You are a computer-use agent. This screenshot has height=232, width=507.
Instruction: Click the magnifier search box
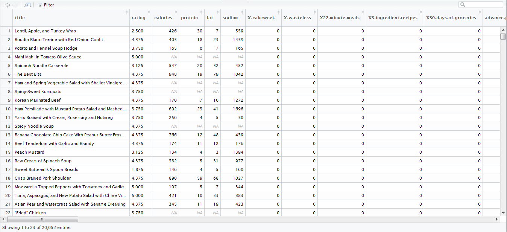(480, 5)
